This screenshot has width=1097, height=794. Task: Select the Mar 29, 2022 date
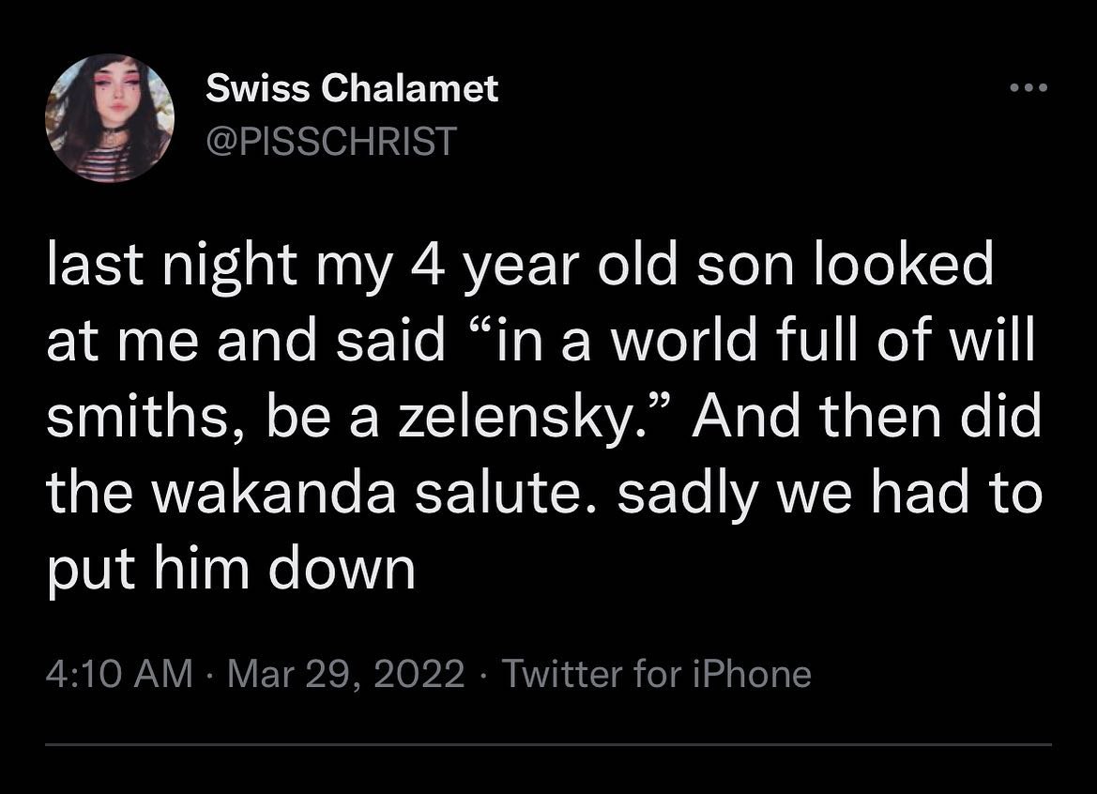tap(346, 674)
